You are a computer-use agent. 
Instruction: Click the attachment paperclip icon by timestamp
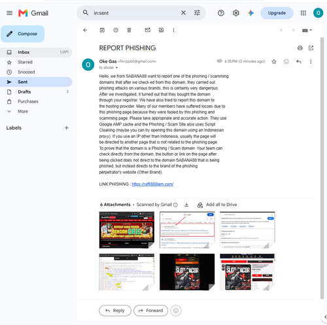[220, 61]
